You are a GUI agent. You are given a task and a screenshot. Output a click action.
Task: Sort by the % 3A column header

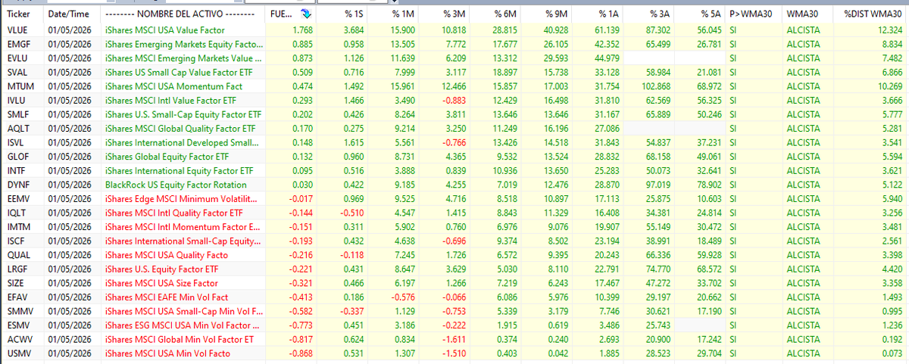tap(650, 14)
